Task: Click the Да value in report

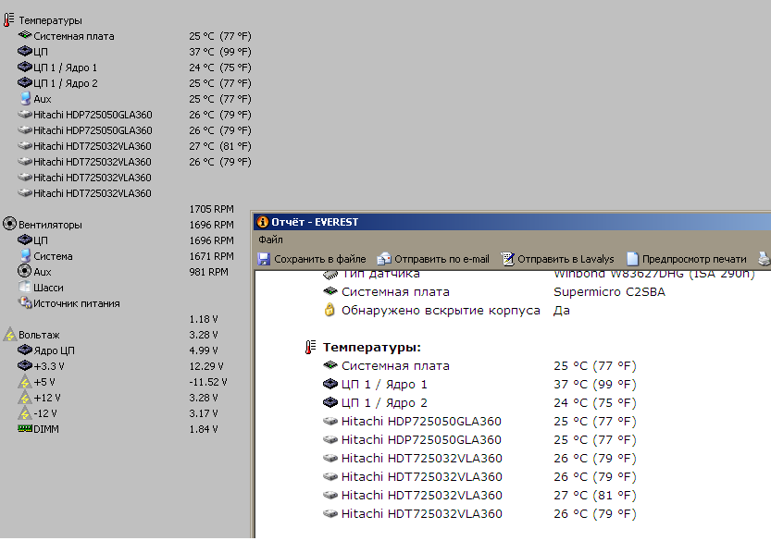Action: coord(562,311)
